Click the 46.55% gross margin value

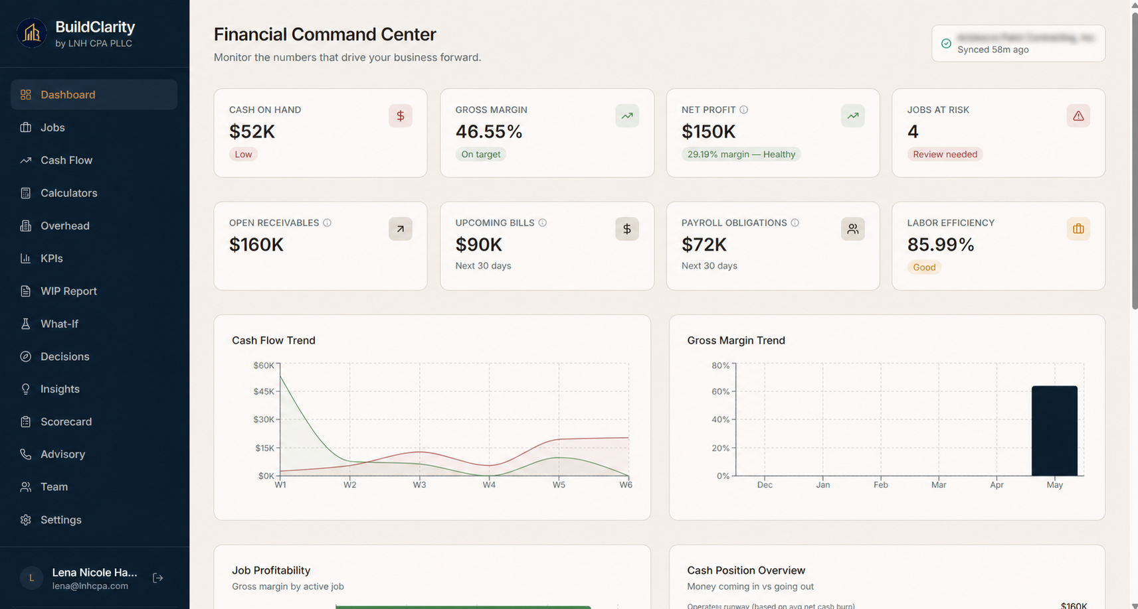pos(489,132)
